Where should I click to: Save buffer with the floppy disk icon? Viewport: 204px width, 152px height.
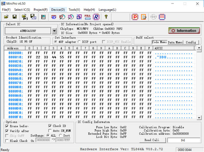(14, 17)
